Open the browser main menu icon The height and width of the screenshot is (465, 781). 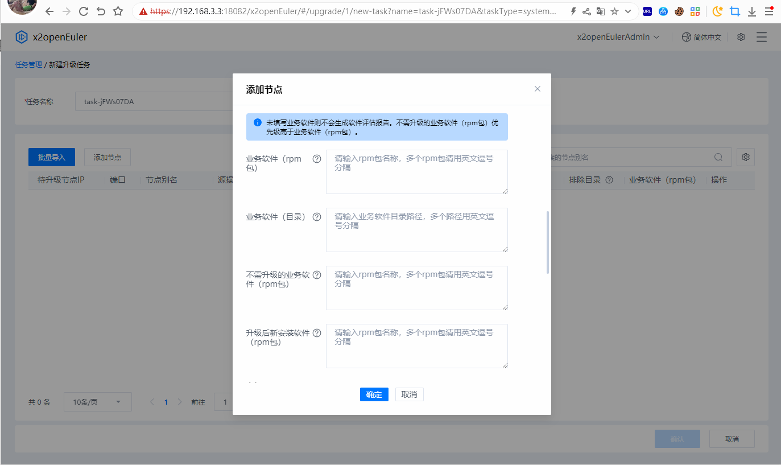point(768,11)
